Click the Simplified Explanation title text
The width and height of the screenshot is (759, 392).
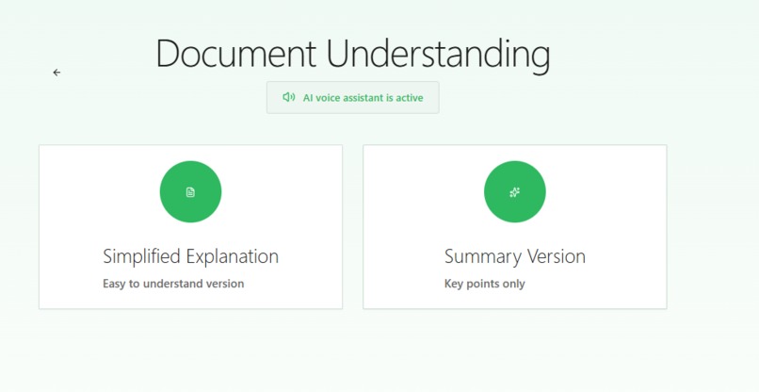coord(191,256)
